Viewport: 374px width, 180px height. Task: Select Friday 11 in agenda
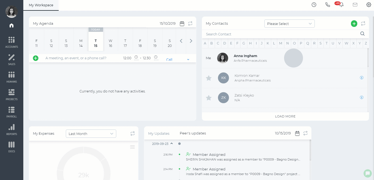[36, 43]
